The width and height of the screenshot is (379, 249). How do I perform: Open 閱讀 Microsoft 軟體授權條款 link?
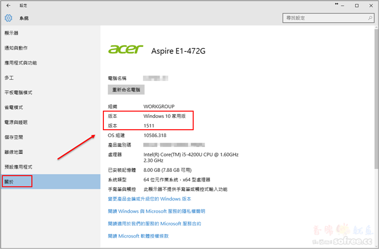[138, 236]
